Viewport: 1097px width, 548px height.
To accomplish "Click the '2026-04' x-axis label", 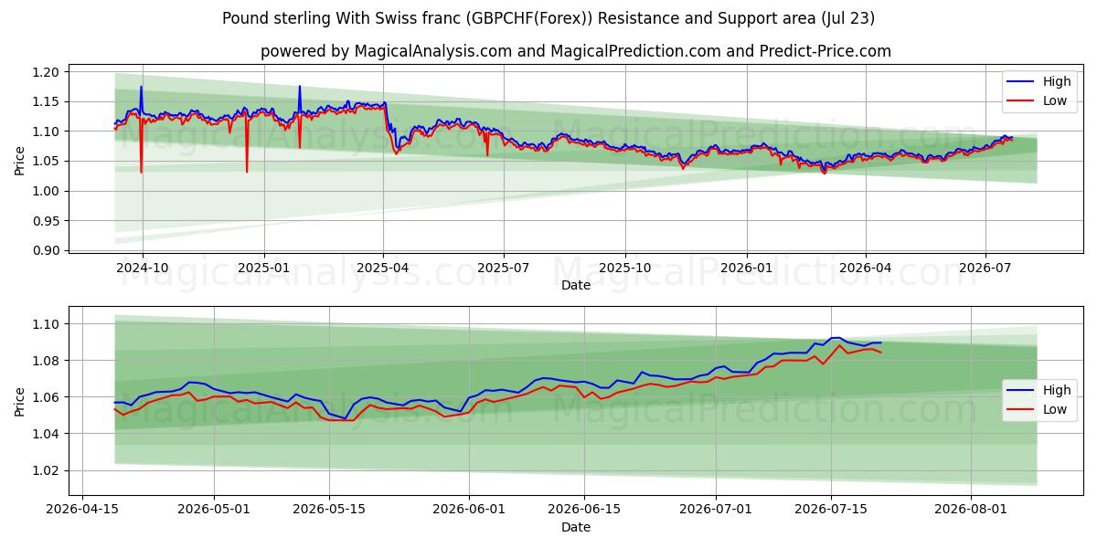I will (866, 269).
